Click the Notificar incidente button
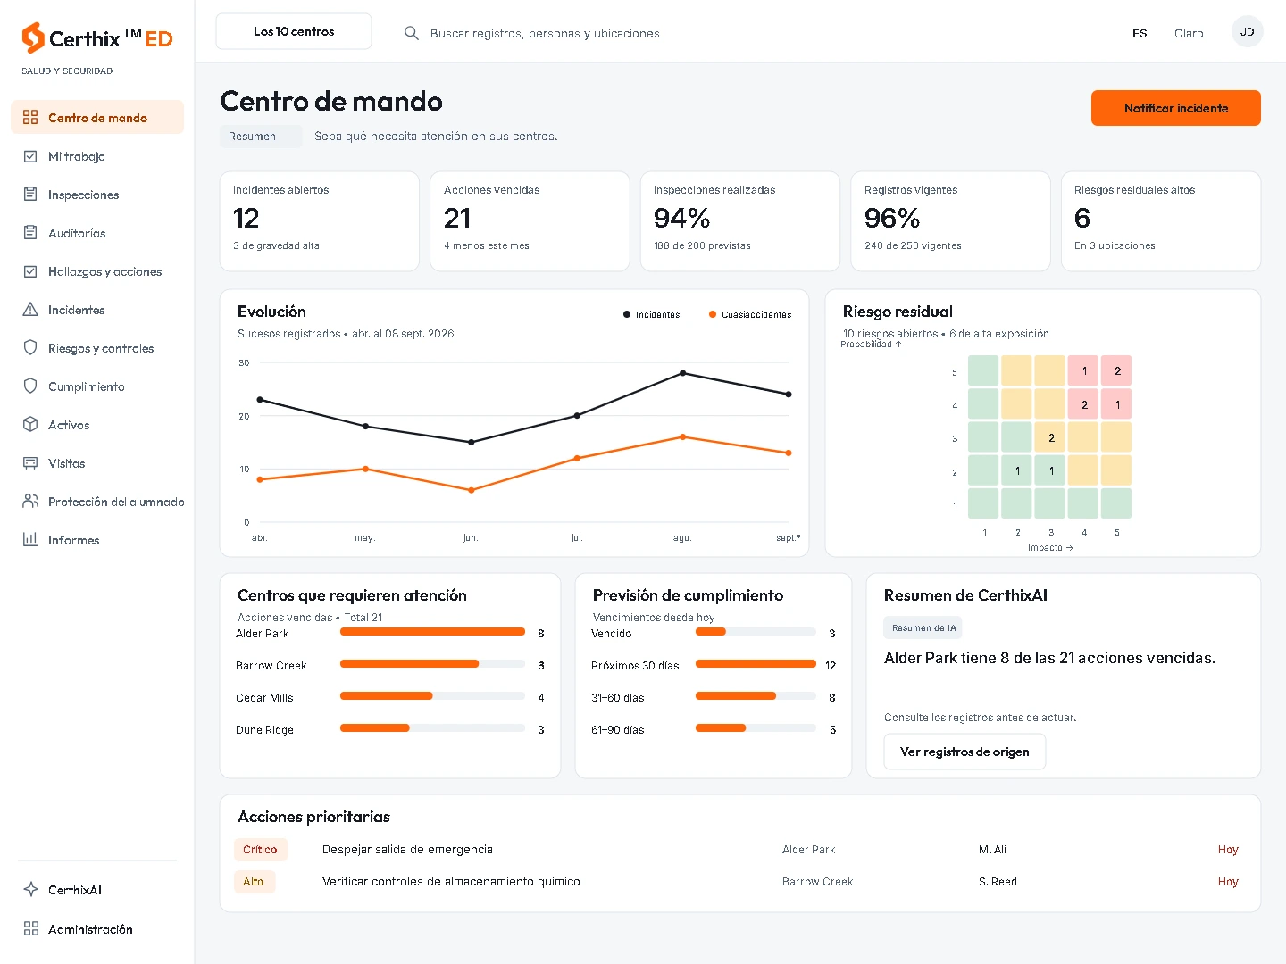The image size is (1286, 964). click(1176, 108)
